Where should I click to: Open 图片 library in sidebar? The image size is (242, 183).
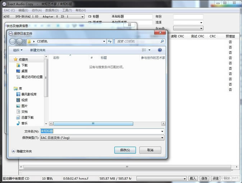(22, 106)
